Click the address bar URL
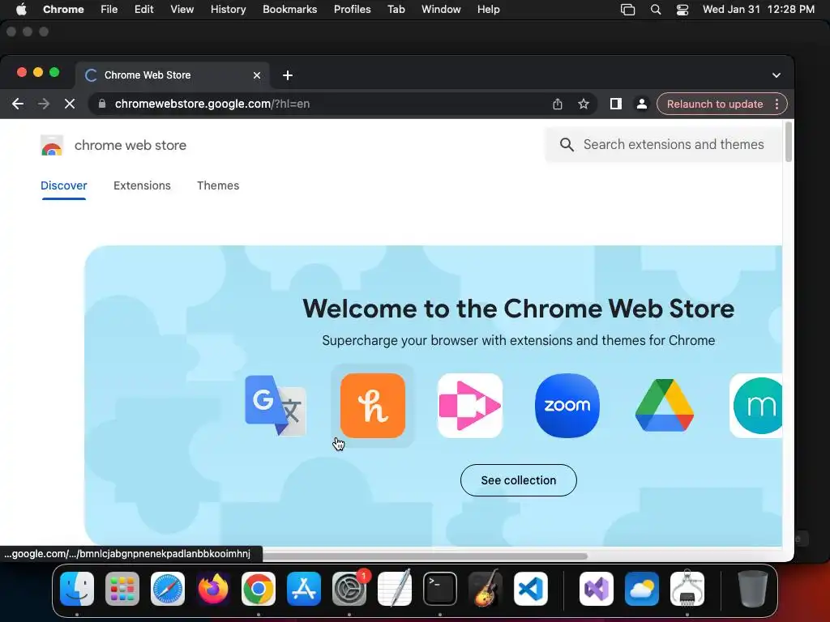 click(x=212, y=104)
